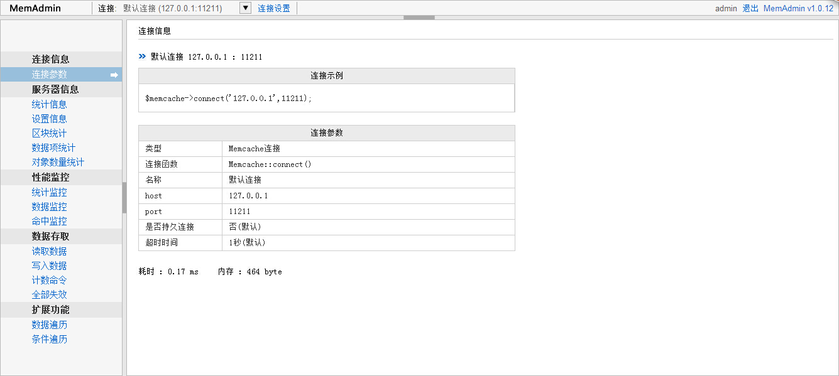Image resolution: width=839 pixels, height=376 pixels.
Task: Click the connect code sample text
Action: click(x=228, y=99)
